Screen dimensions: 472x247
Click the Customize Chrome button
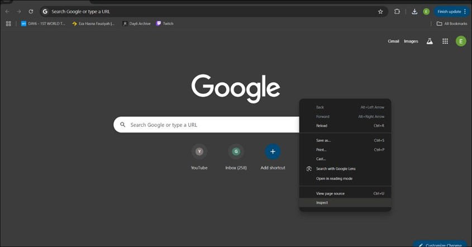(441, 244)
